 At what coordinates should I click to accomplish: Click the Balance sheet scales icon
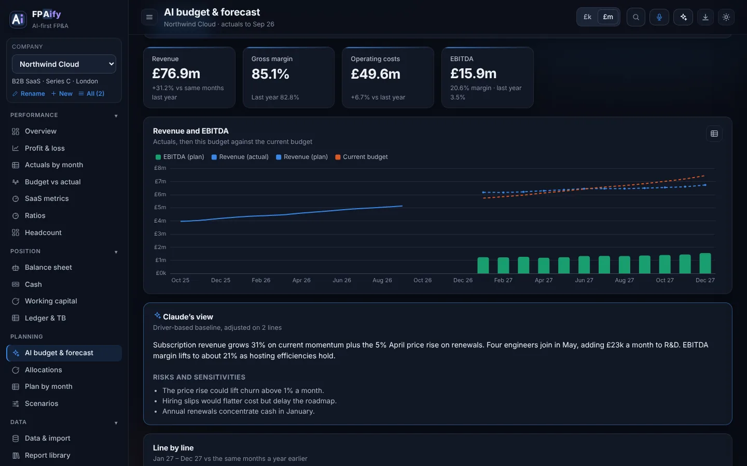pyautogui.click(x=16, y=268)
